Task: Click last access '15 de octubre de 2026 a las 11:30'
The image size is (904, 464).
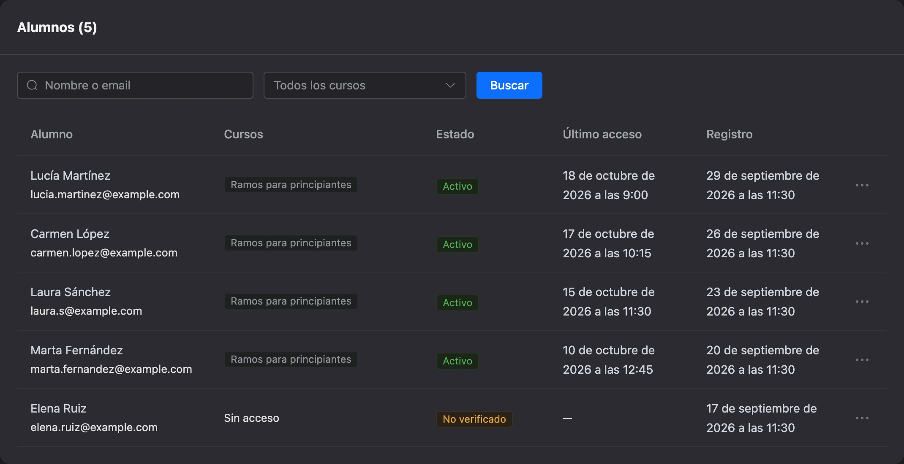Action: point(609,302)
